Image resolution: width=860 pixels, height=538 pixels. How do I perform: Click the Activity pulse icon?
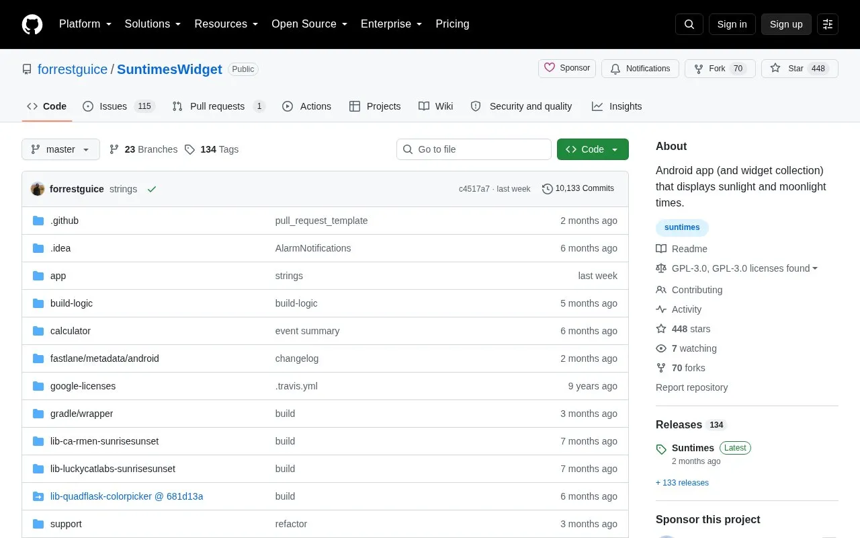point(661,309)
